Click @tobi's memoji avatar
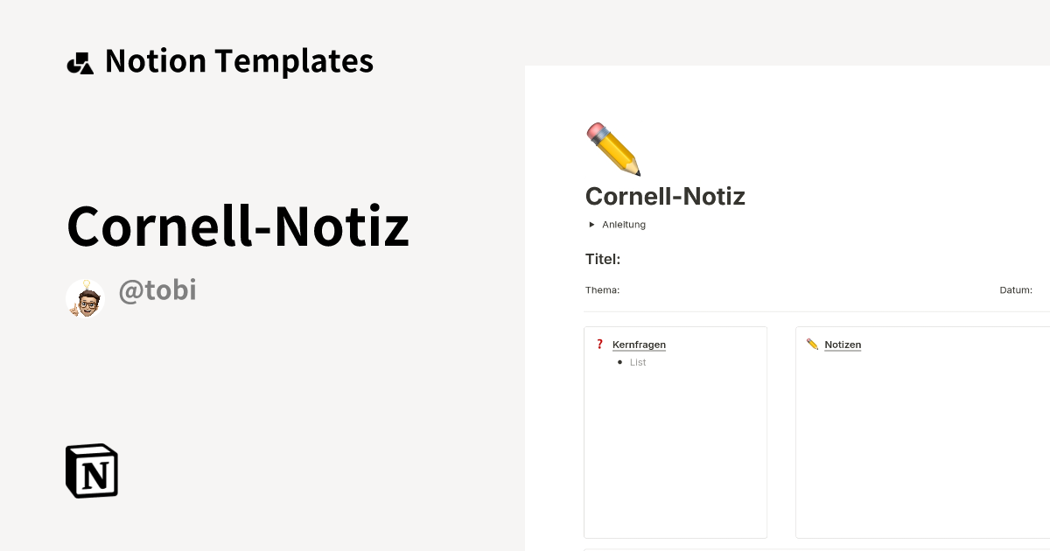Viewport: 1050px width, 551px height. (85, 297)
